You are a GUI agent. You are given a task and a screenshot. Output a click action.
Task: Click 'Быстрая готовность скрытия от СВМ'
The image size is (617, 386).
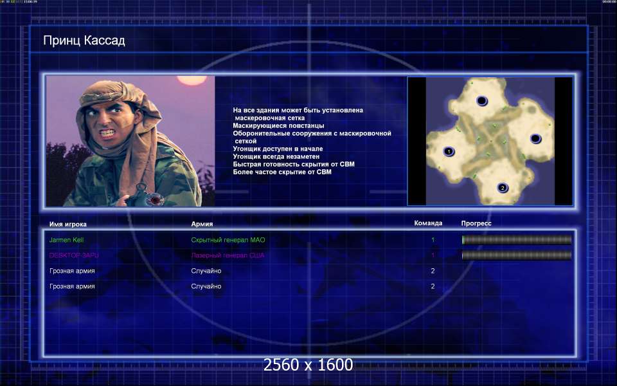pos(294,164)
